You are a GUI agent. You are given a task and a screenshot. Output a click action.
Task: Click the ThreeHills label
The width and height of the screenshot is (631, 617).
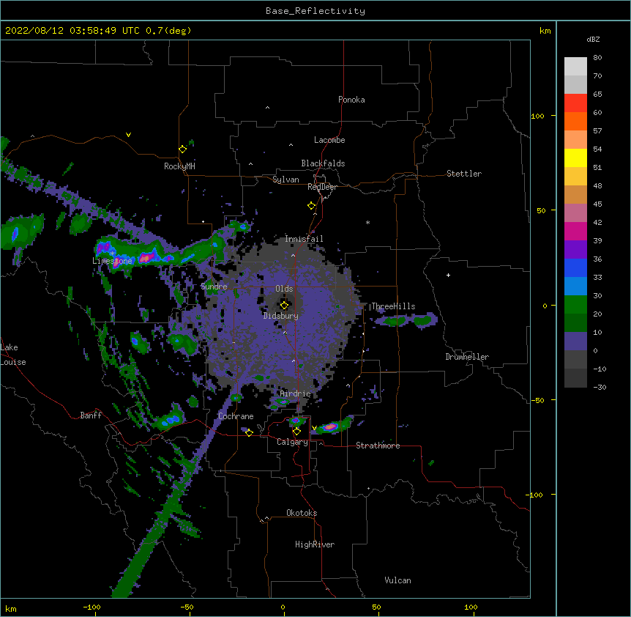point(393,306)
